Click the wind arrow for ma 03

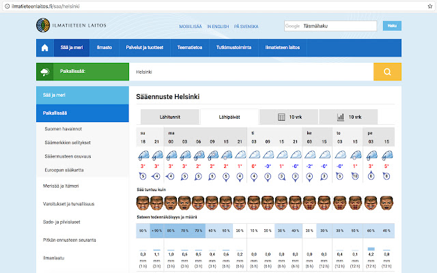(x=184, y=177)
